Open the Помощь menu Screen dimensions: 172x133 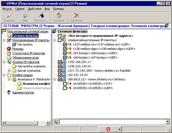click(x=58, y=9)
